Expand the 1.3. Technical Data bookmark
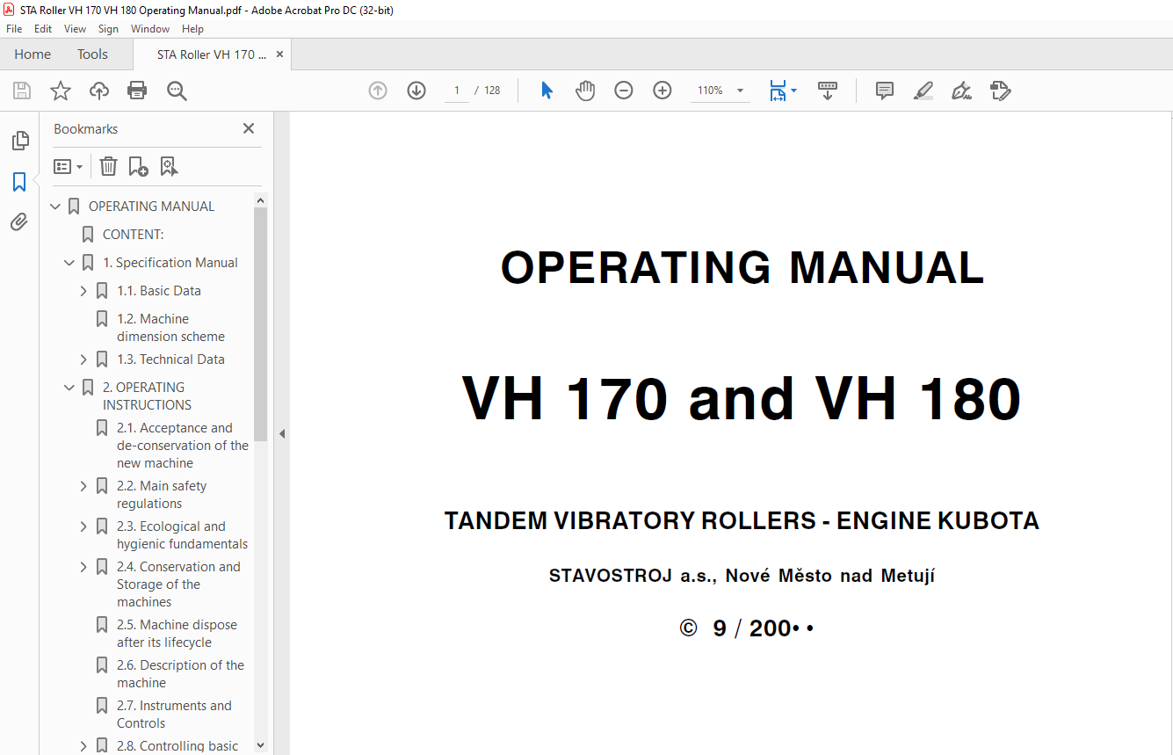Image resolution: width=1173 pixels, height=755 pixels. pyautogui.click(x=84, y=359)
